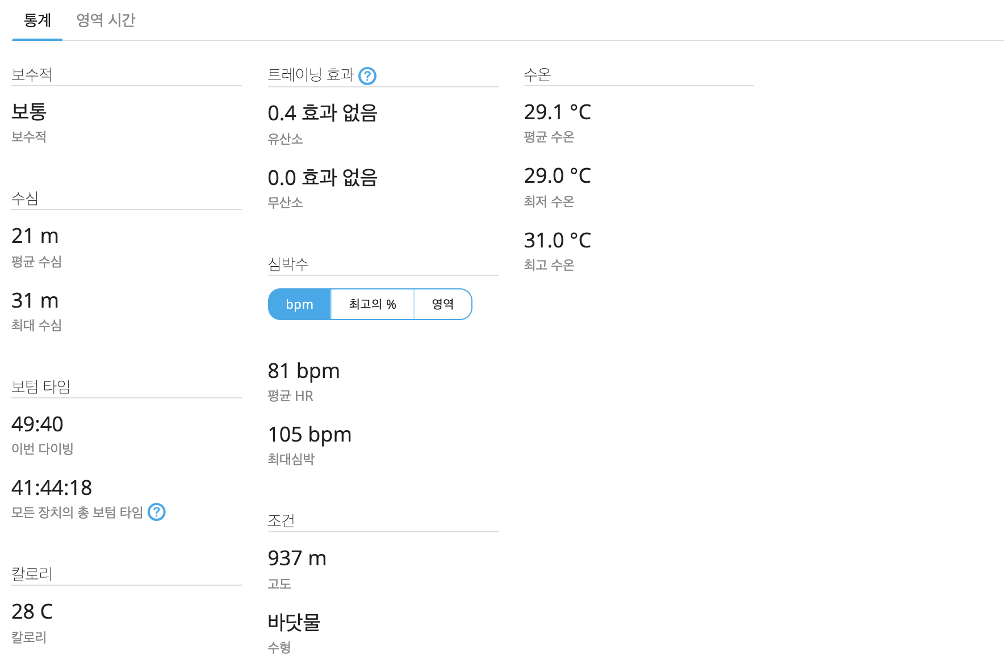Toggle heart rate display to bpm
The image size is (1004, 672).
point(299,304)
